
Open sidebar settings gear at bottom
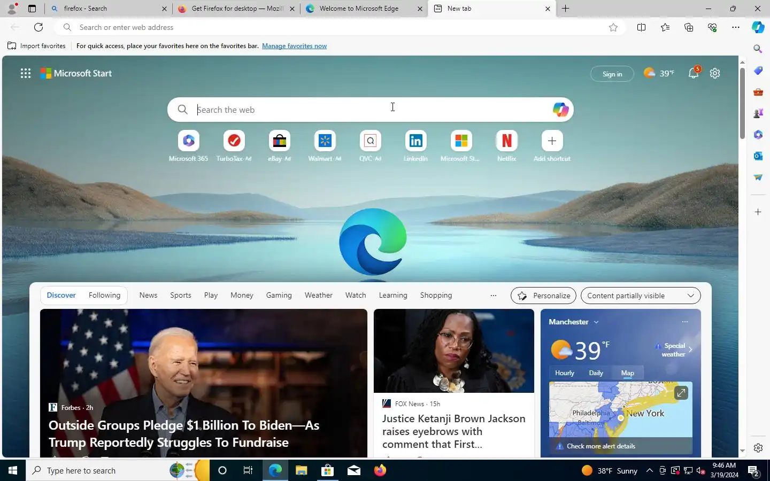[x=758, y=448]
